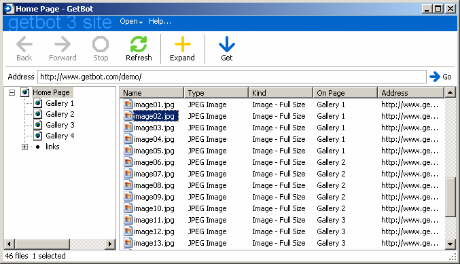Select the image02.jpg file name
The image size is (460, 264).
pyautogui.click(x=156, y=116)
